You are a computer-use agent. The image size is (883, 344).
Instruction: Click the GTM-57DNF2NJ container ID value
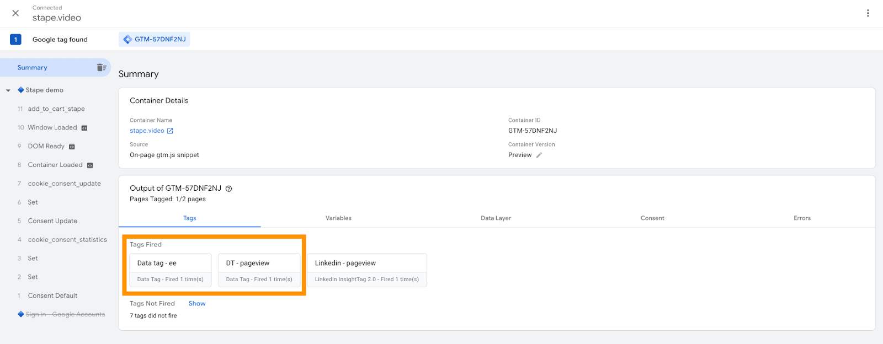point(533,131)
